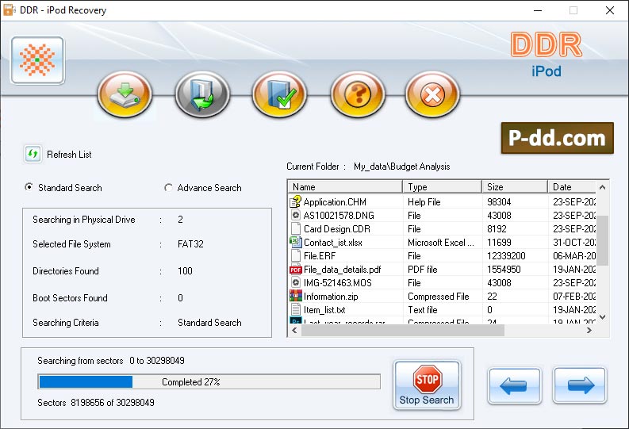Click the scan progress bar at Completed 27%
This screenshot has height=429, width=629.
209,381
